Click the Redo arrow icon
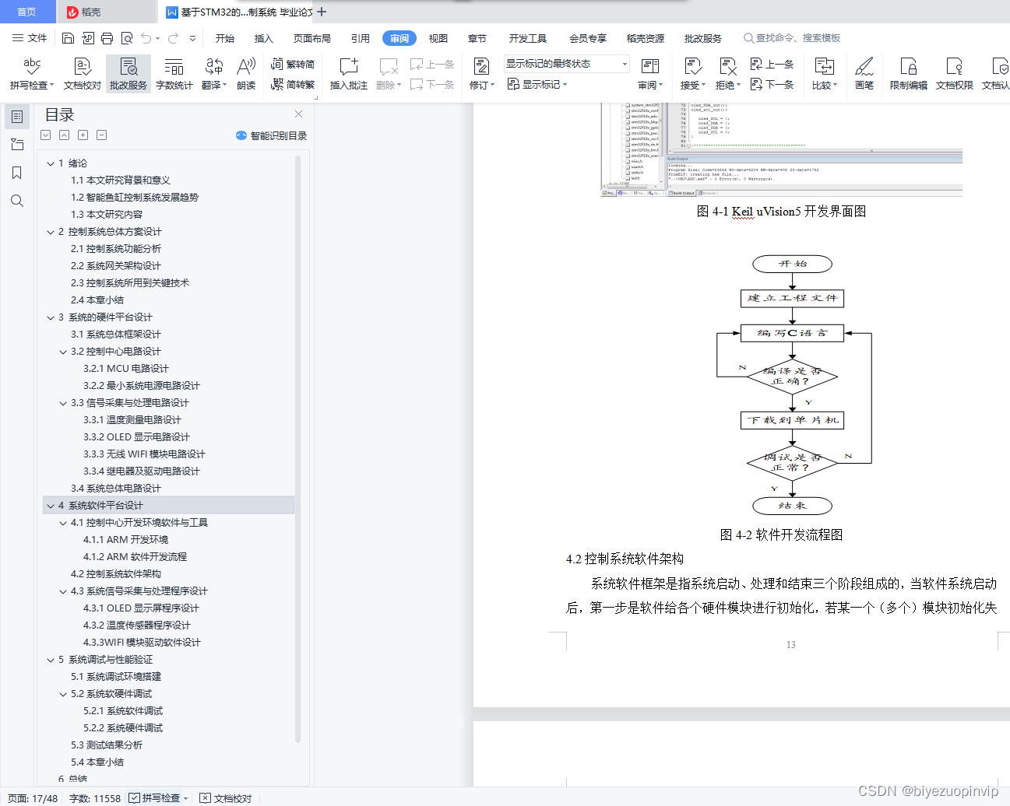The width and height of the screenshot is (1010, 806). point(173,38)
